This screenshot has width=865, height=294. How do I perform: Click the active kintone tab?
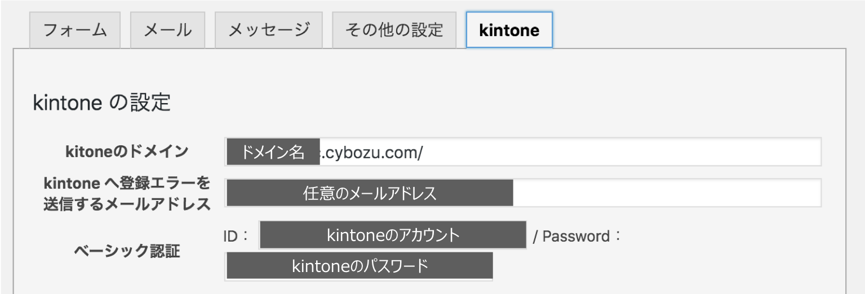pos(509,30)
